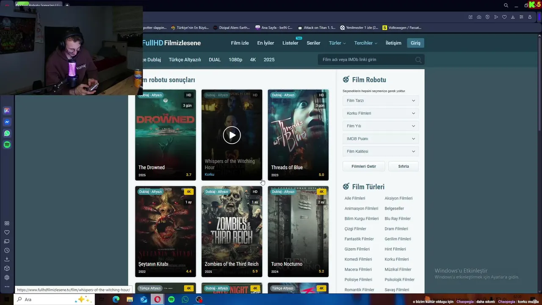Click the three-dots more icon in sidebar

[x=7, y=287]
